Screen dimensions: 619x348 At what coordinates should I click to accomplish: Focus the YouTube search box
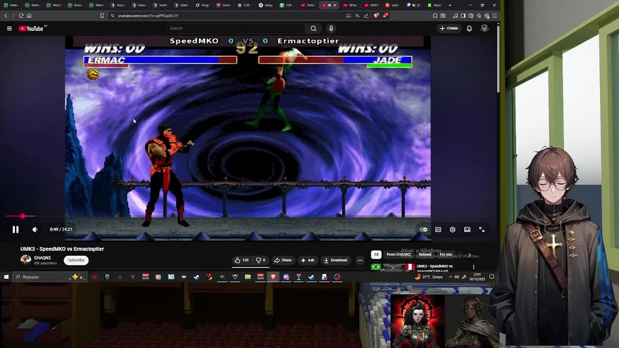pyautogui.click(x=236, y=29)
